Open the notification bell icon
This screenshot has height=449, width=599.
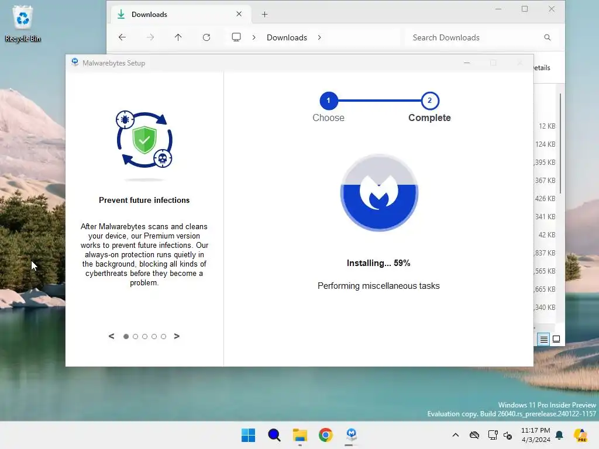coord(560,435)
